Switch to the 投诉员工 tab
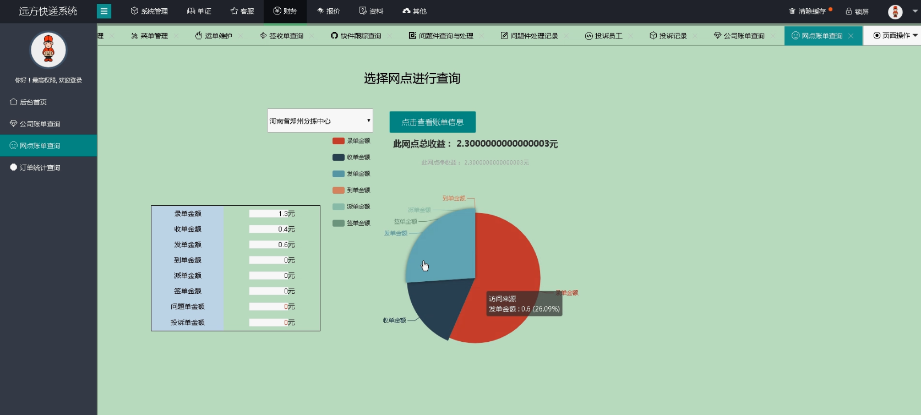921x415 pixels. [x=604, y=36]
